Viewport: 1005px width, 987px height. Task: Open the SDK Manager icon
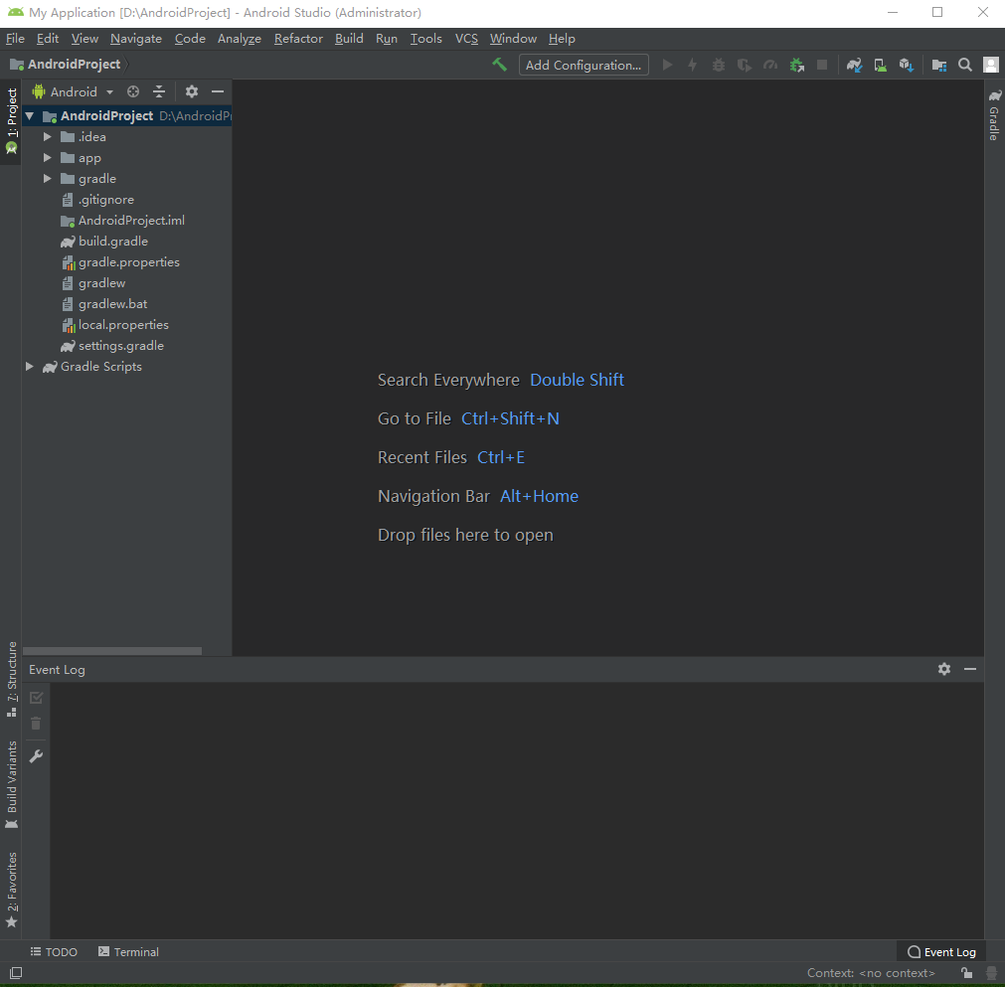pyautogui.click(x=906, y=65)
